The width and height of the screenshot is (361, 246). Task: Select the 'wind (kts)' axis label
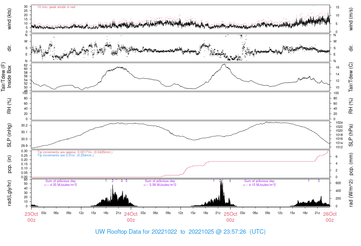(9, 19)
